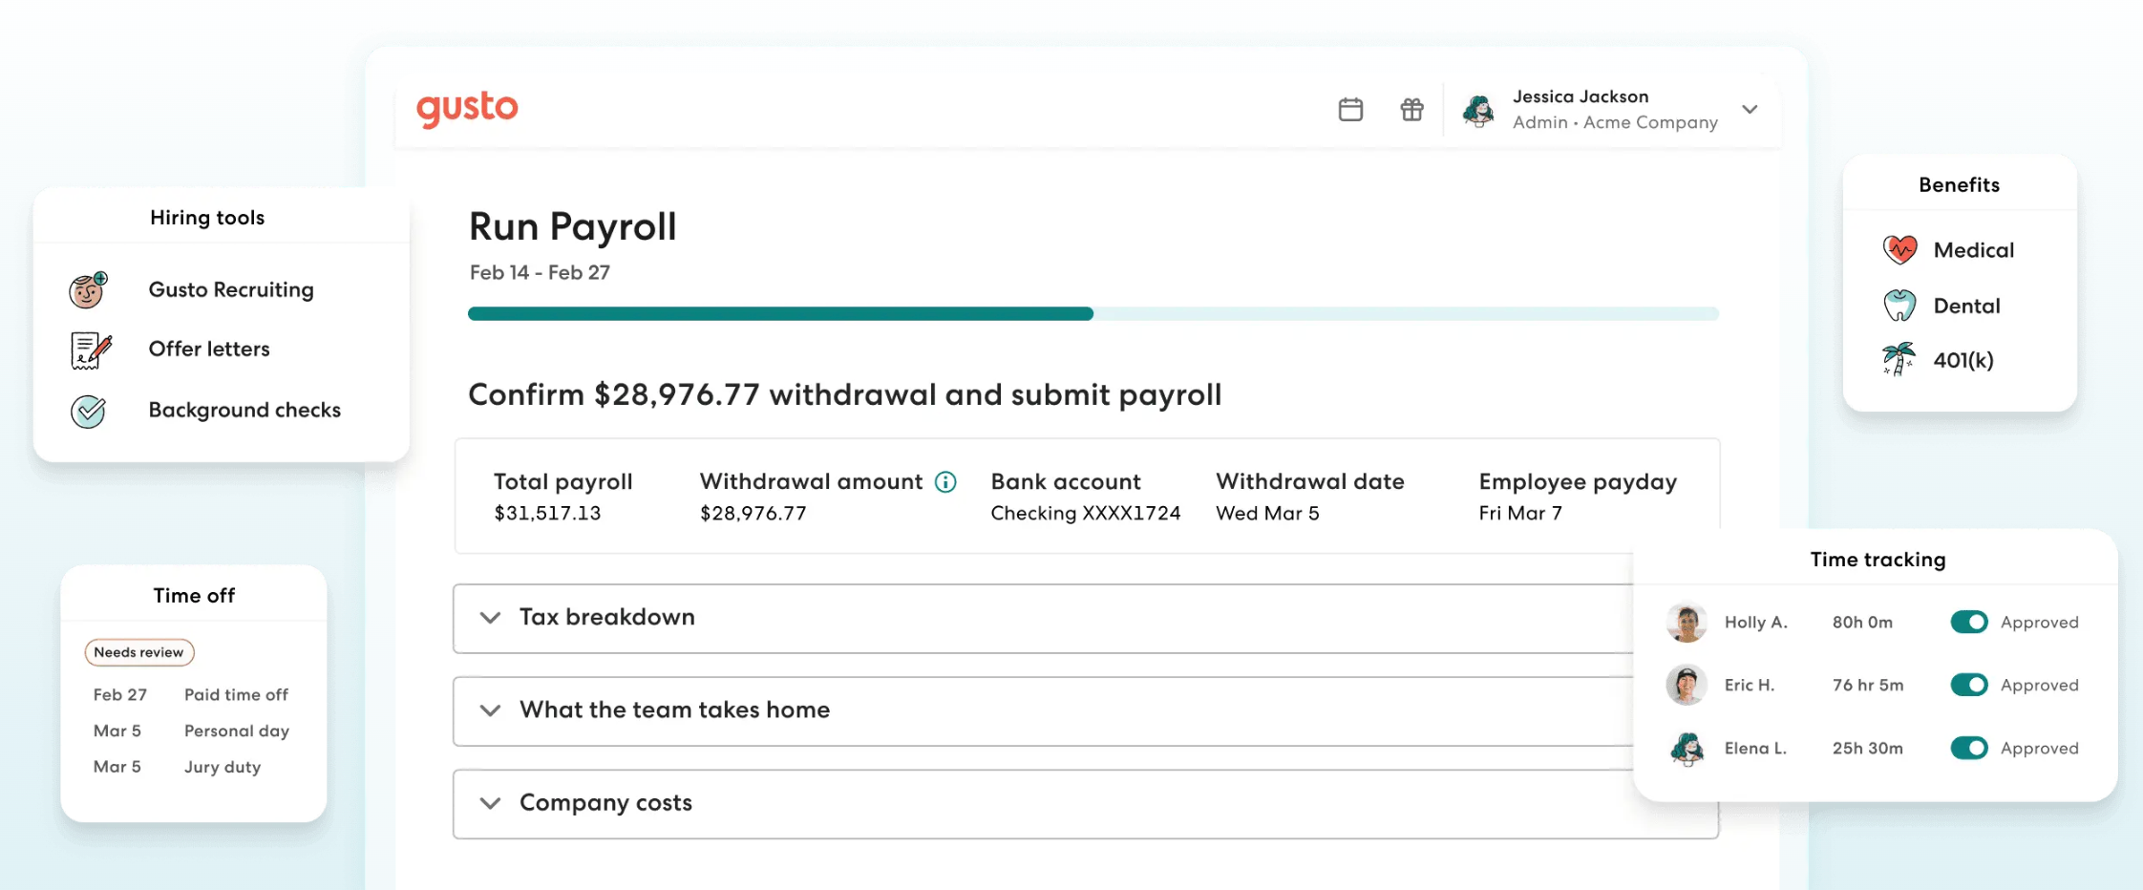Screen dimensions: 2143x890
Task: Click the Background checks icon
Action: pyautogui.click(x=87, y=412)
